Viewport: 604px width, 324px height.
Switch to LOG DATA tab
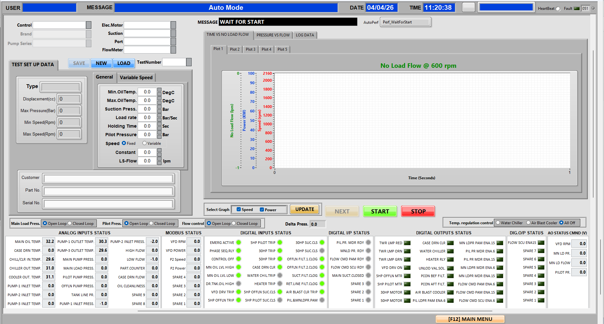(x=305, y=35)
